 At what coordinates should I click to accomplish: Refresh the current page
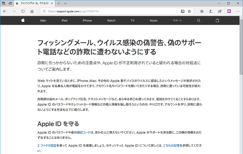coord(23,11)
